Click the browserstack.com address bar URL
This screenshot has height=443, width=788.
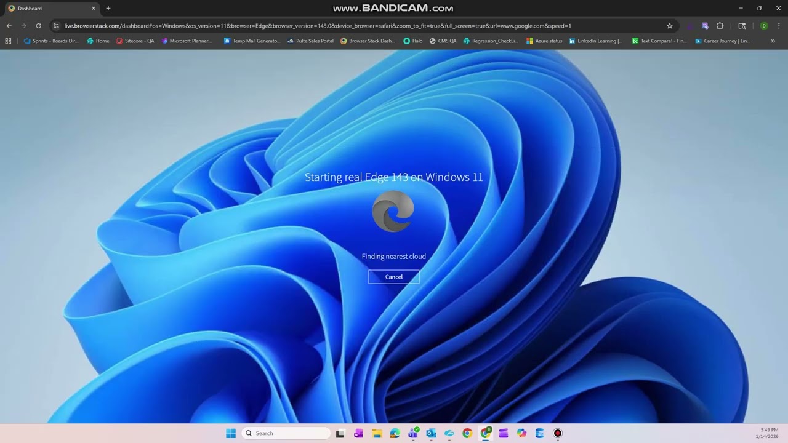317,26
